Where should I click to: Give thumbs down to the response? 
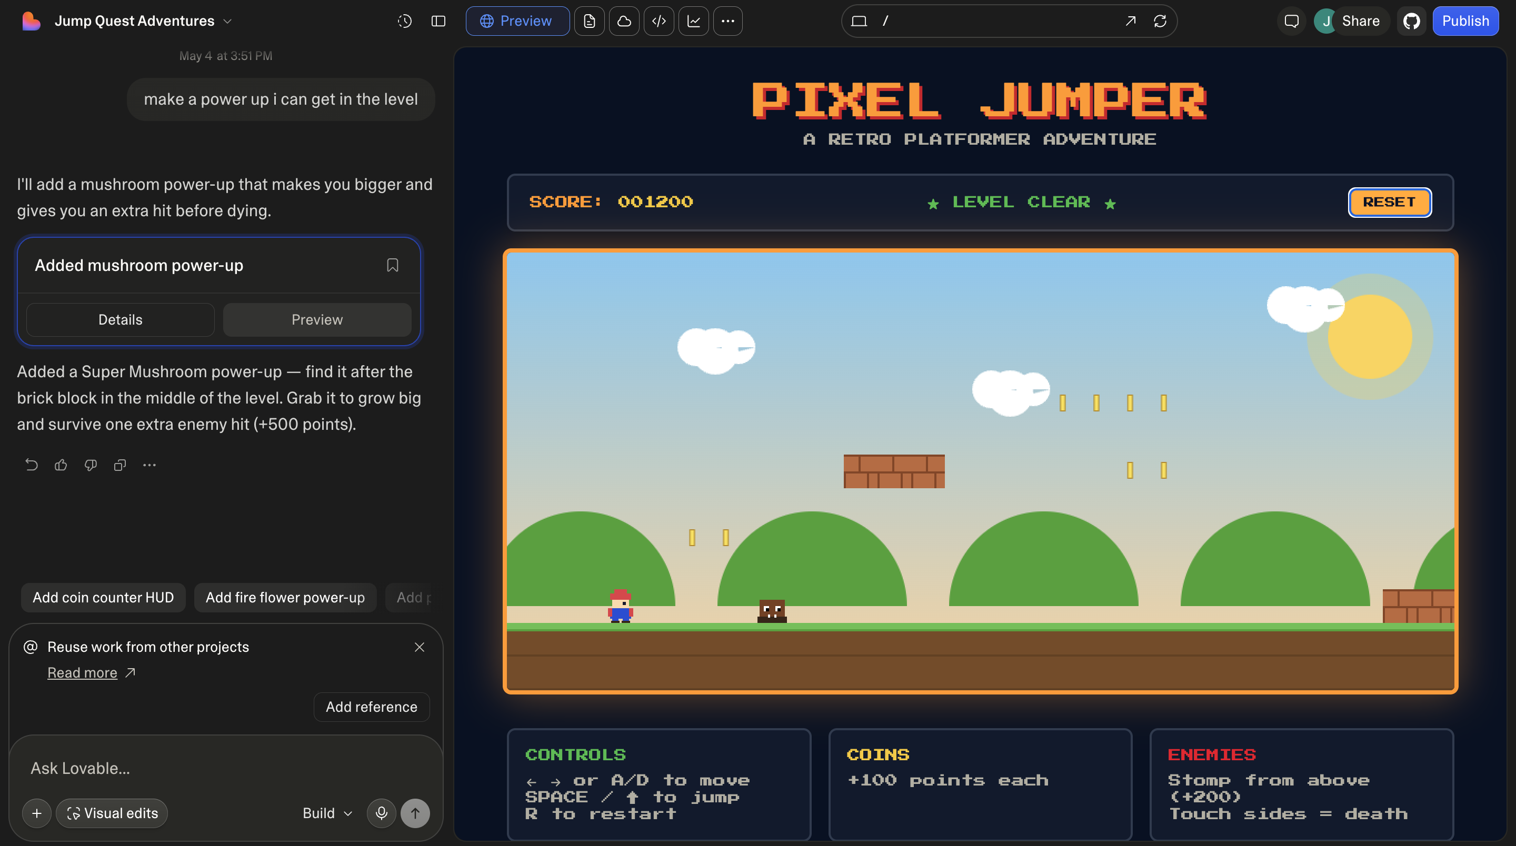[x=91, y=465]
